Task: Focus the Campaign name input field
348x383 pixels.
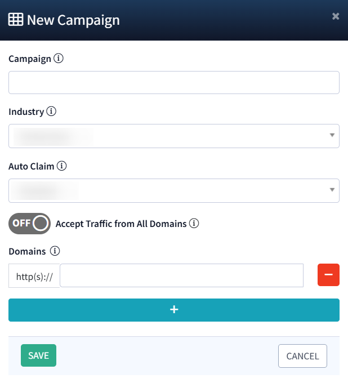Action: tap(173, 82)
